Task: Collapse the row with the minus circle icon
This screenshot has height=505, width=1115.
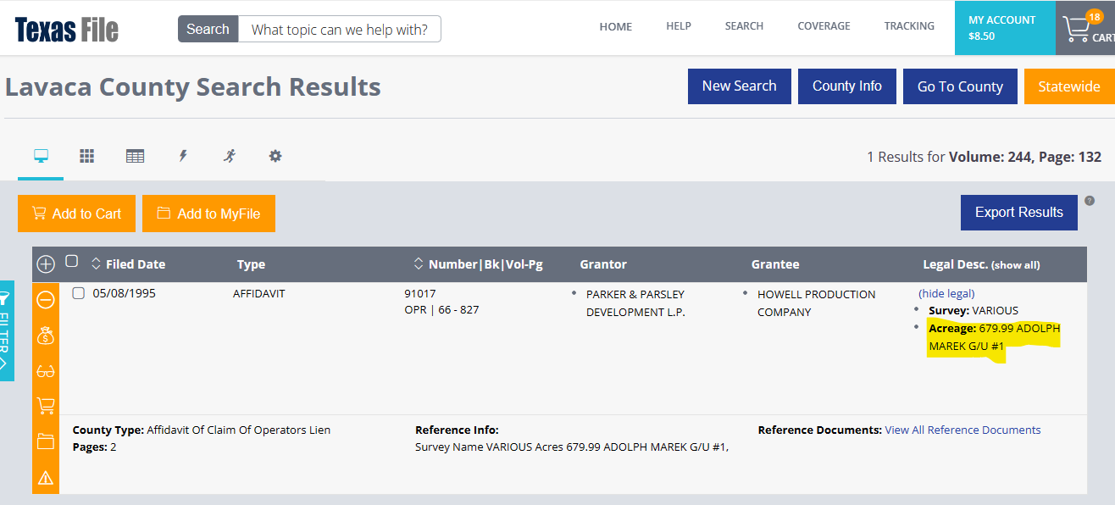Action: 46,300
